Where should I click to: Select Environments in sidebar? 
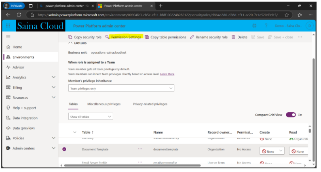click(31, 57)
